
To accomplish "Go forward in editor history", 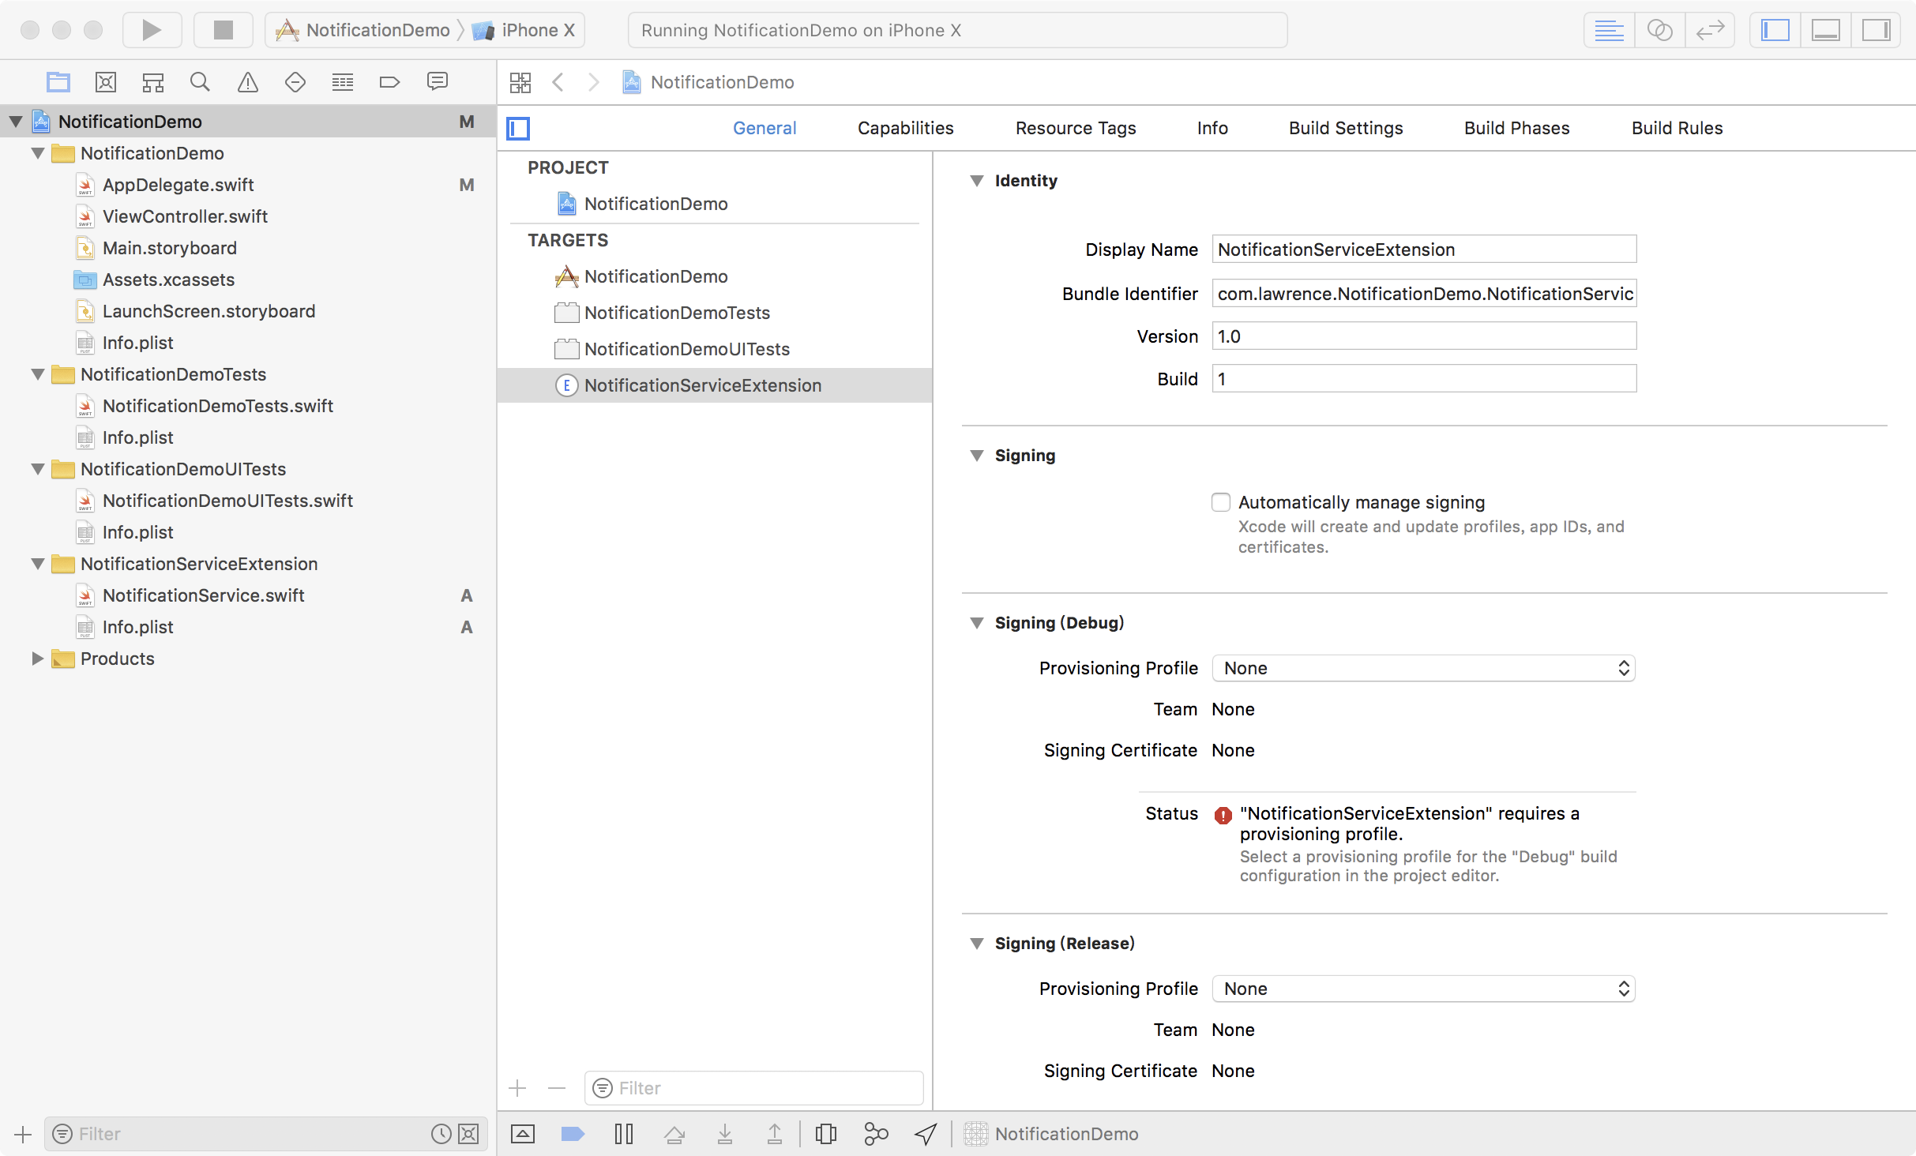I will pos(594,82).
